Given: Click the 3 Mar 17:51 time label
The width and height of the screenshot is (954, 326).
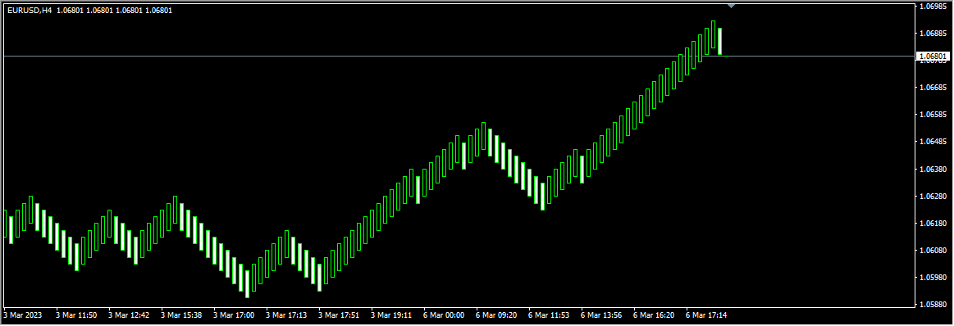Looking at the screenshot, I should tap(339, 315).
